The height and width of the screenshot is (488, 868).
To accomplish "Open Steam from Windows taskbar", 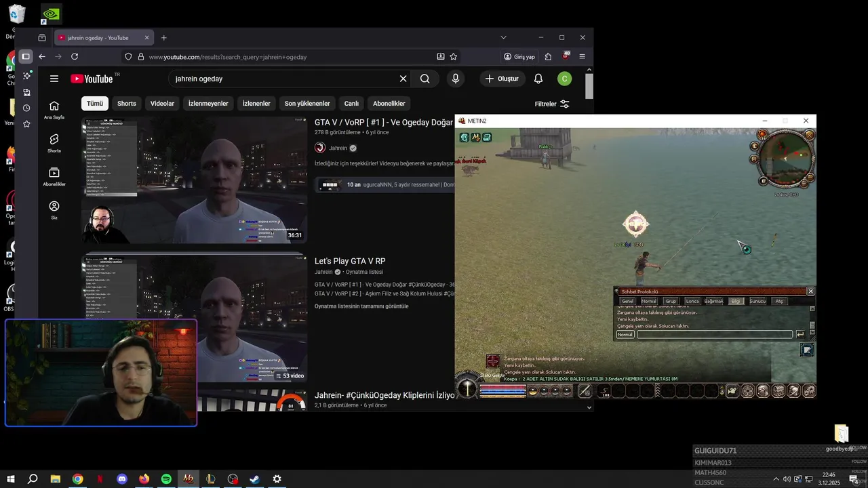I will pos(254,479).
